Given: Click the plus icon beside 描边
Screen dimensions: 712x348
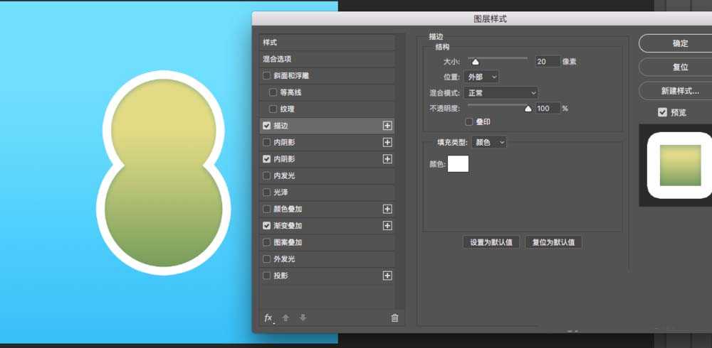Looking at the screenshot, I should (387, 126).
